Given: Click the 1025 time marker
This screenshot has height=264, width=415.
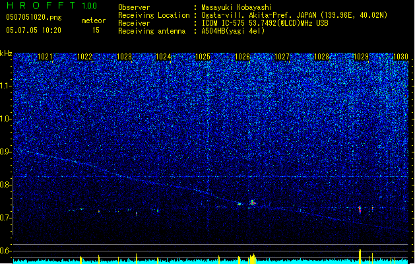Looking at the screenshot, I should tap(203, 57).
